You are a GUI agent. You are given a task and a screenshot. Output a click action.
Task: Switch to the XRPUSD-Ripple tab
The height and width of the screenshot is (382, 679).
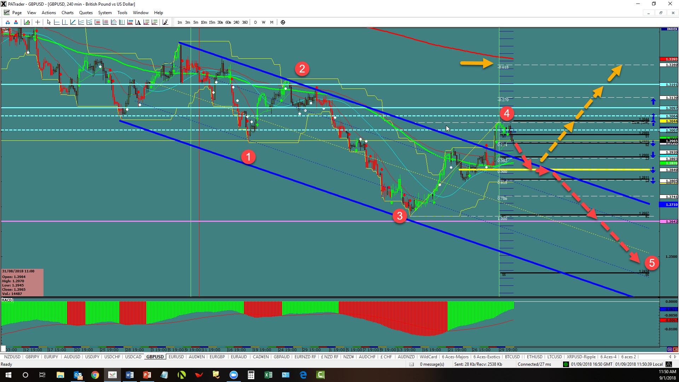pyautogui.click(x=581, y=357)
